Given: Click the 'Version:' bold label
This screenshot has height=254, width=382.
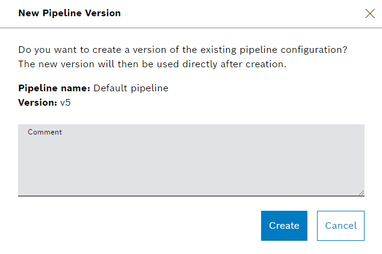Looking at the screenshot, I should pos(37,103).
